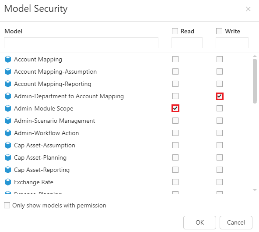The image size is (259, 232).
Task: Click the Cap Asset-Reporting cube icon
Action: tap(8, 170)
